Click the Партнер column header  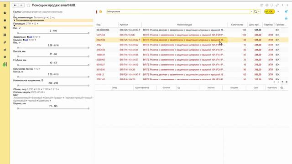pos(268,25)
